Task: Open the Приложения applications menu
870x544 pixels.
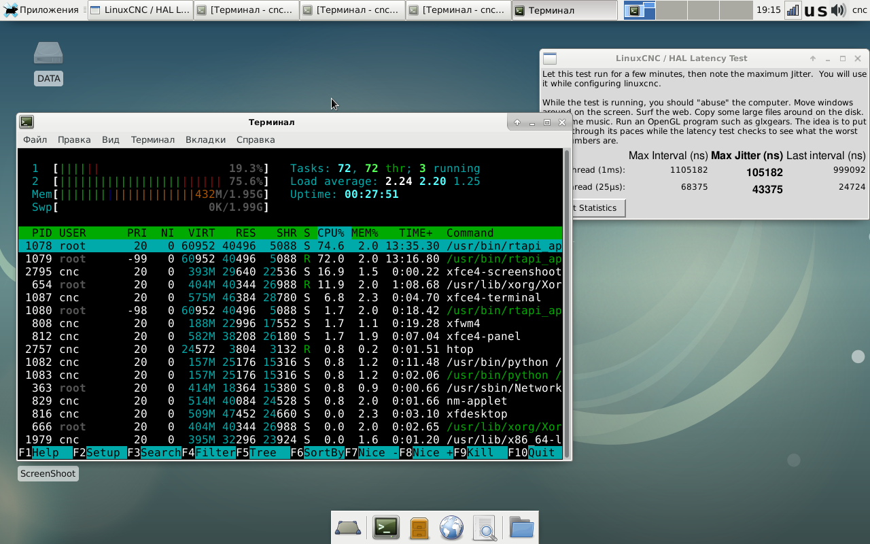Action: (41, 10)
